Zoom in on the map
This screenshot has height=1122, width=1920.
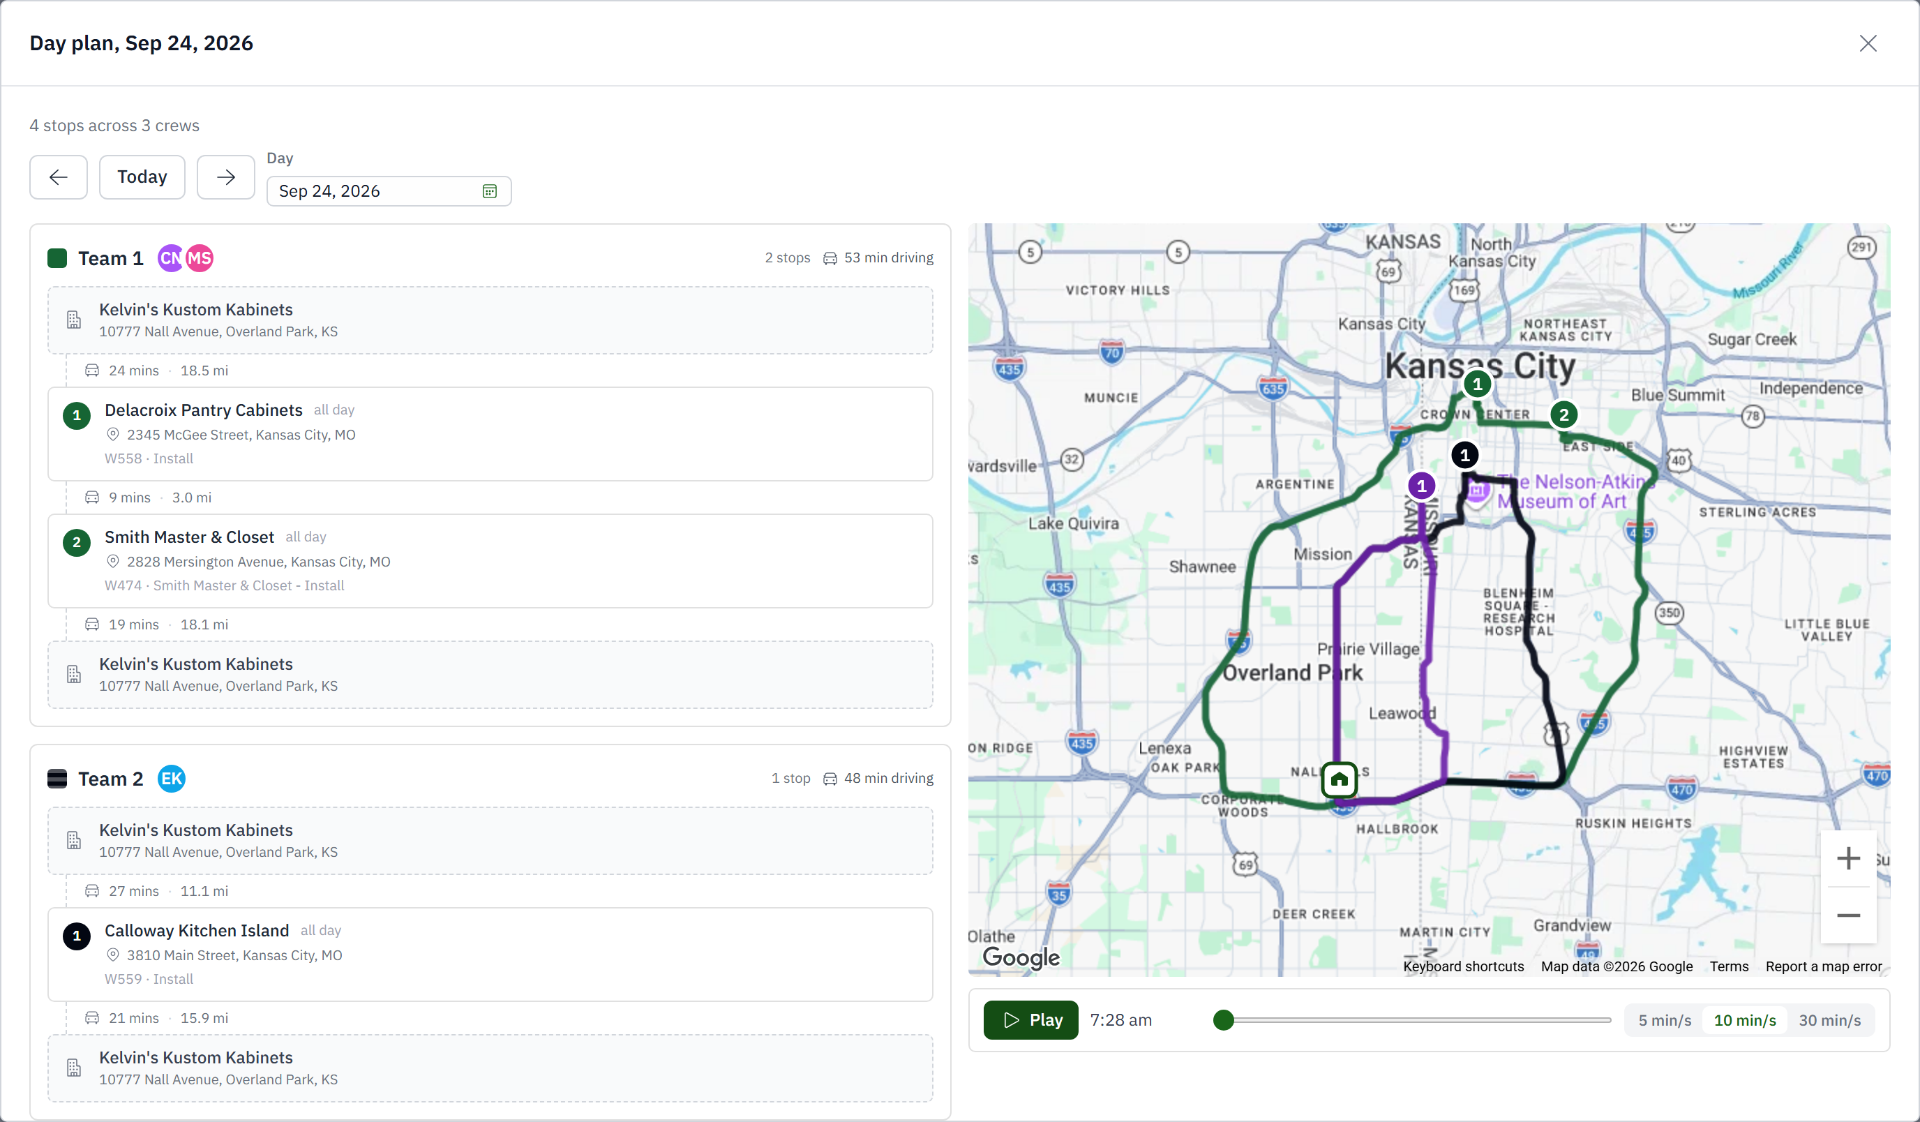[x=1847, y=858]
